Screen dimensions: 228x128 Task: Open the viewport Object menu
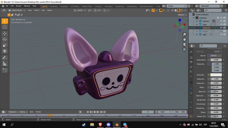point(49,10)
